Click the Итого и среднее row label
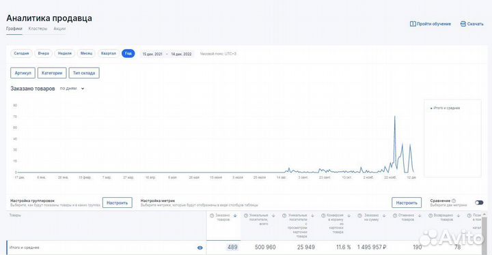Image resolution: width=492 pixels, height=255 pixels. tap(24, 247)
